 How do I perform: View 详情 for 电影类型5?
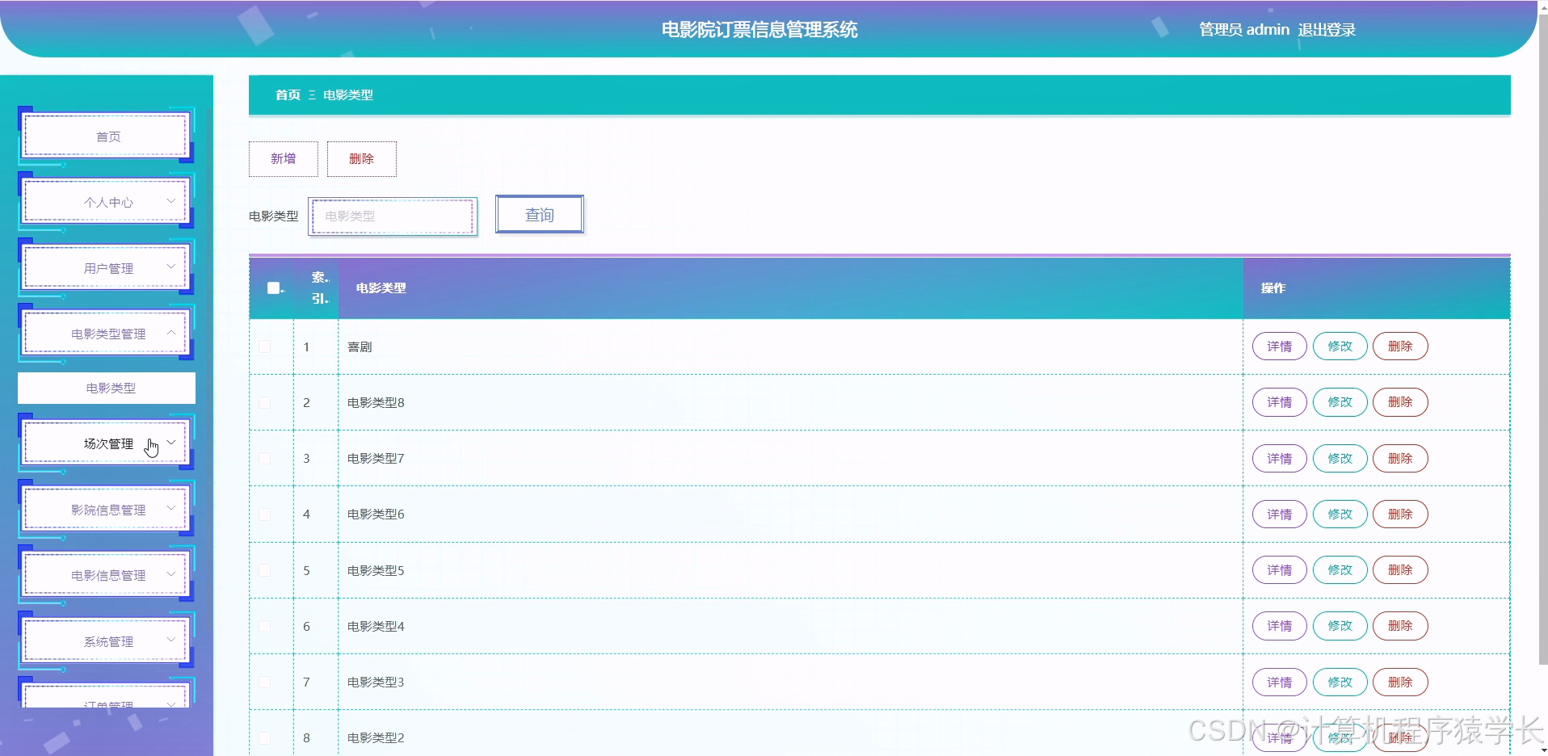1280,570
